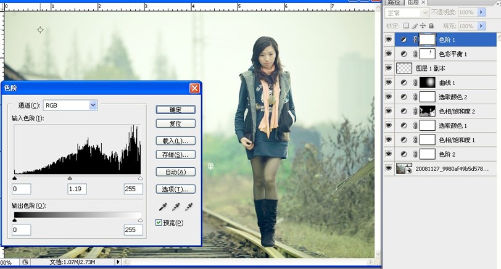Click the adjustment icon of 色相/饱和度 1 layer

(404, 139)
